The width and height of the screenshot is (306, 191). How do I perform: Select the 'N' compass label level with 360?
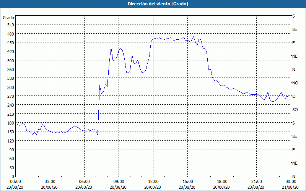coord(293,70)
